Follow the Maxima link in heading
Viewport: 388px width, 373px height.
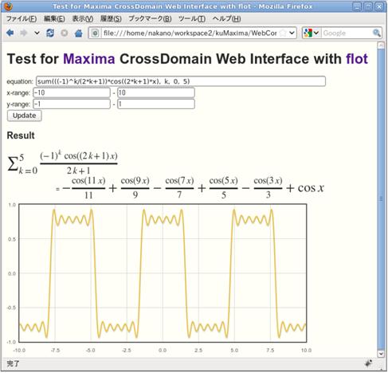tap(89, 59)
